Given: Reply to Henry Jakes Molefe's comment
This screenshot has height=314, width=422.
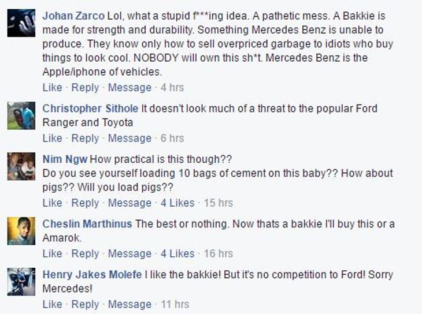Looking at the screenshot, I should tap(85, 305).
